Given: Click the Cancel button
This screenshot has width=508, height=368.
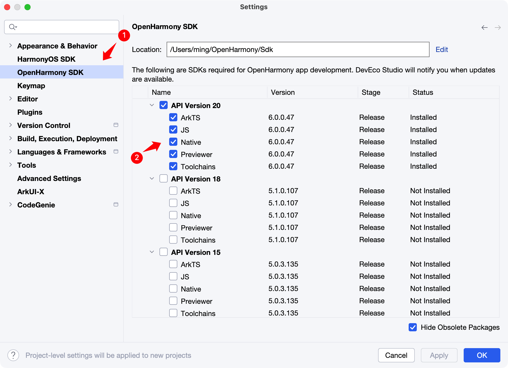Looking at the screenshot, I should pyautogui.click(x=396, y=355).
